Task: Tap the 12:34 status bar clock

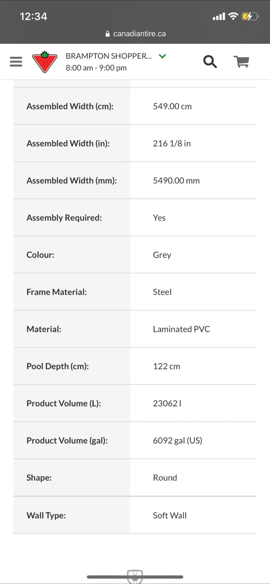Action: click(x=33, y=16)
